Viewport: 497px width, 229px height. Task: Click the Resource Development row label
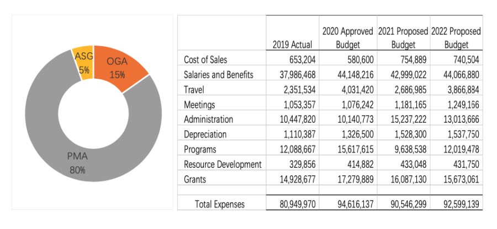click(x=221, y=164)
